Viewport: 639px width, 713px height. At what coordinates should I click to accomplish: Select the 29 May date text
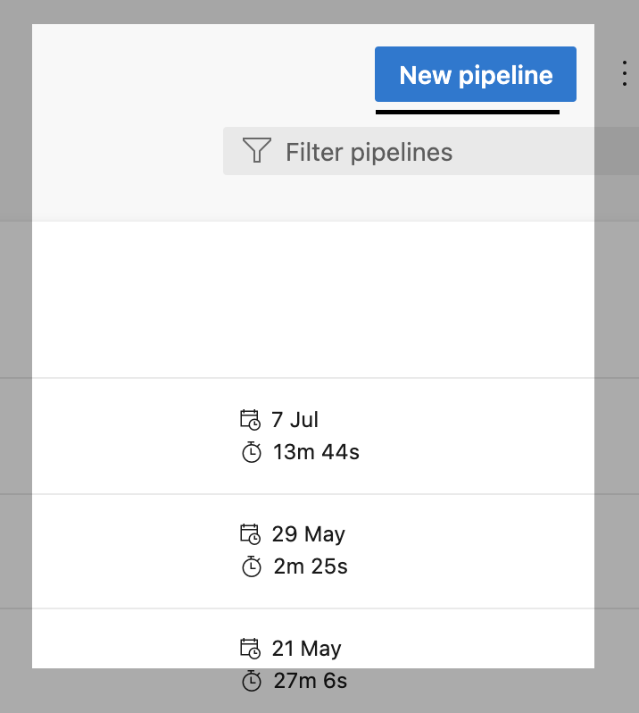[308, 533]
